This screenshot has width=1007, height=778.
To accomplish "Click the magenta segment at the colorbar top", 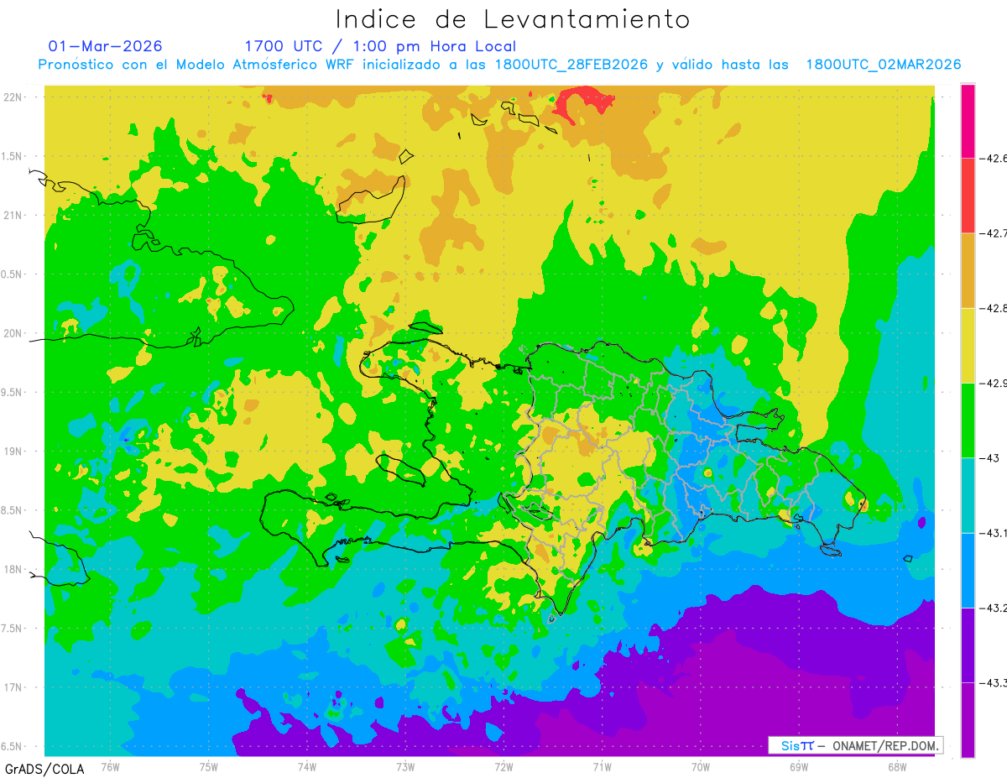I will (x=968, y=120).
